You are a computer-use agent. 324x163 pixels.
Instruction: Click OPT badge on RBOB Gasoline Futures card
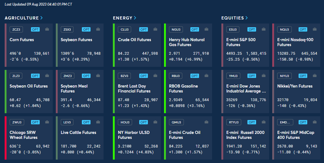(x=195, y=76)
